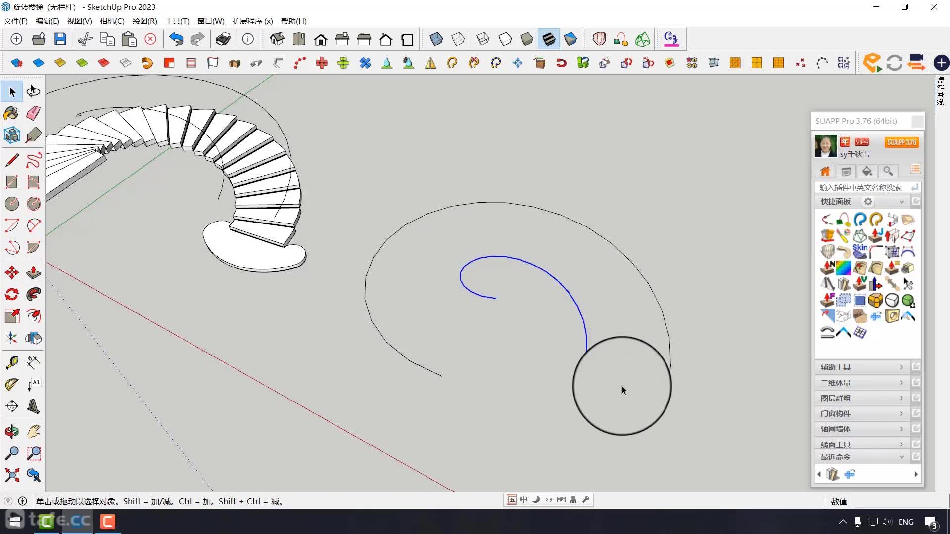The image size is (950, 534).
Task: Toggle the Shaded face style button
Action: pyautogui.click(x=526, y=39)
